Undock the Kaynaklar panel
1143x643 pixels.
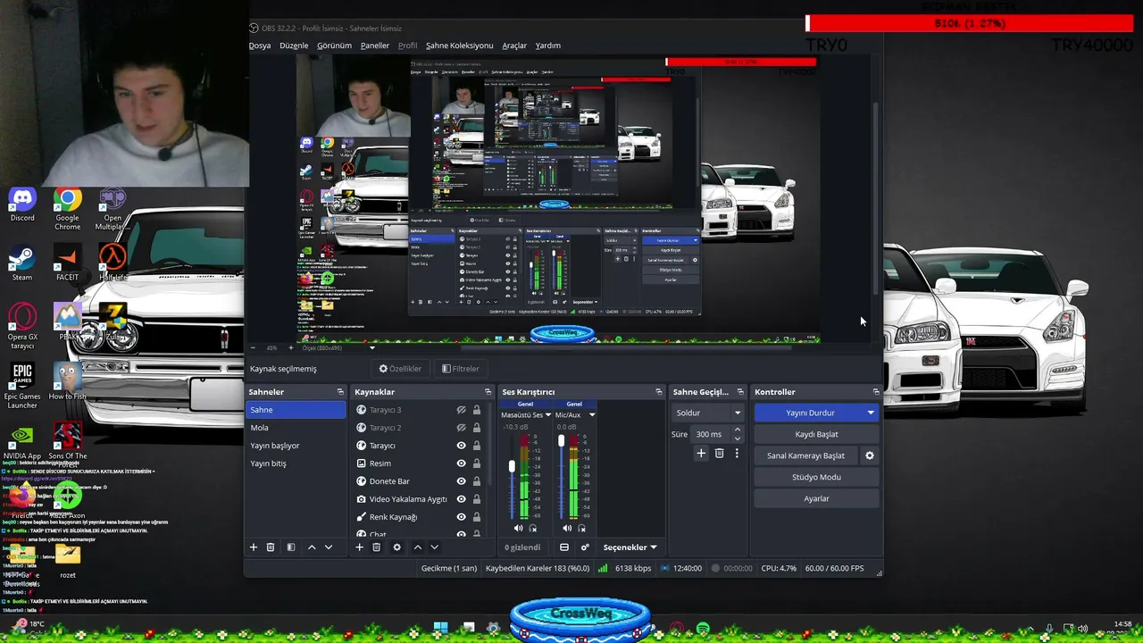coord(488,392)
